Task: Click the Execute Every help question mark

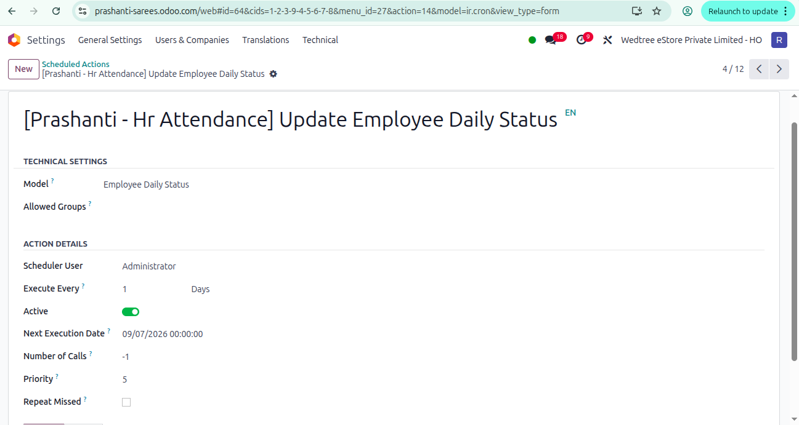Action: tap(83, 286)
